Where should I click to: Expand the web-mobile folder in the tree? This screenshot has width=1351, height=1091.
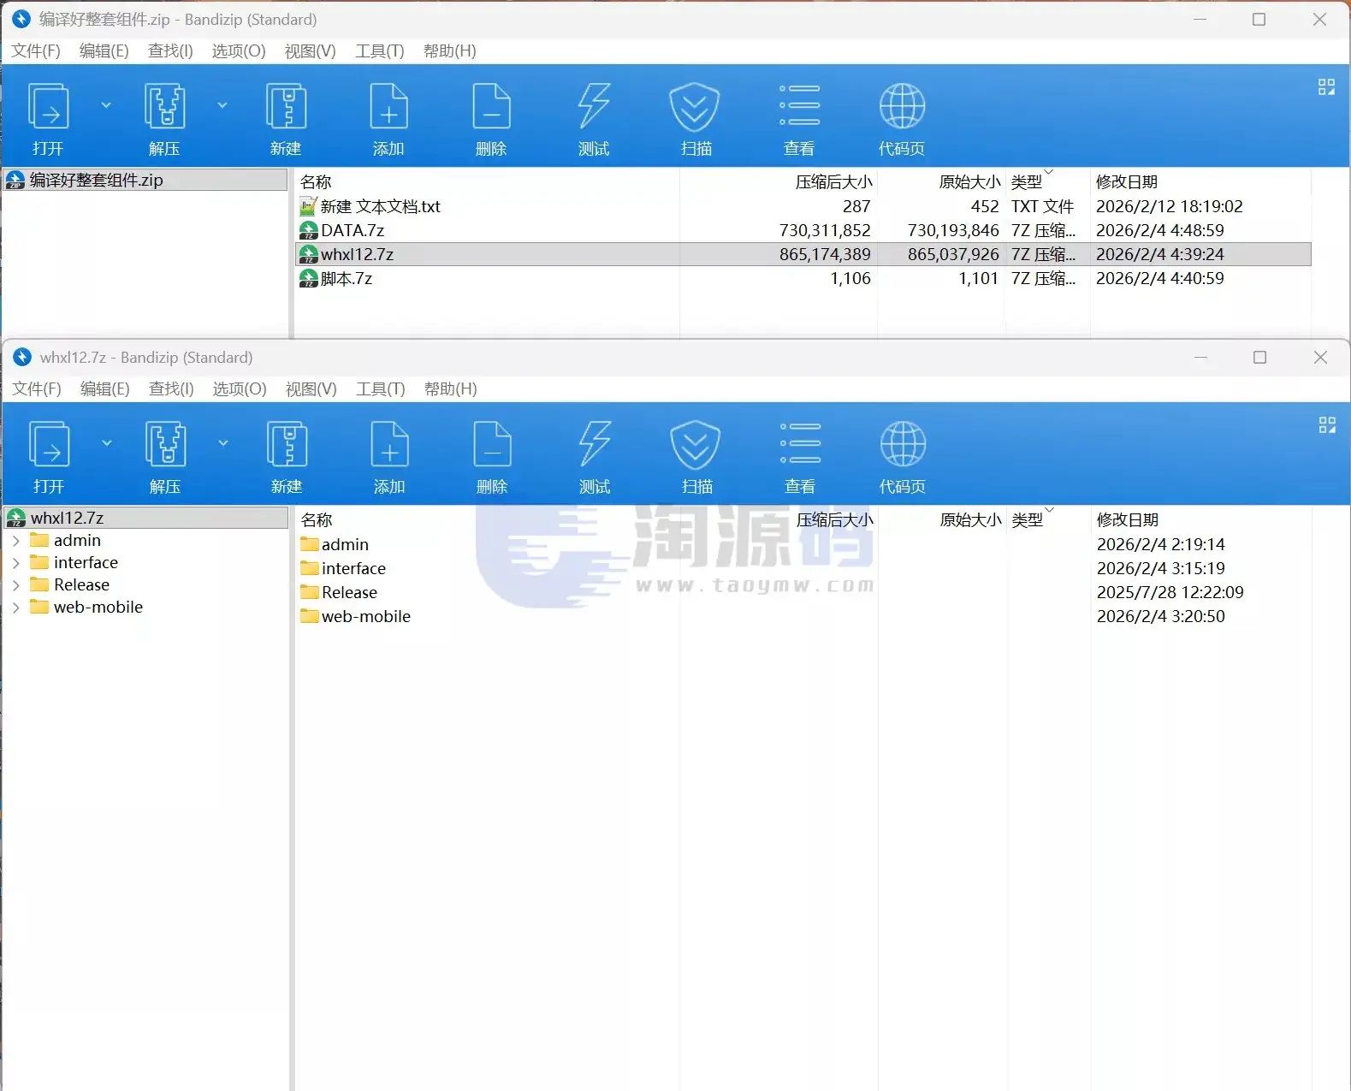click(15, 608)
